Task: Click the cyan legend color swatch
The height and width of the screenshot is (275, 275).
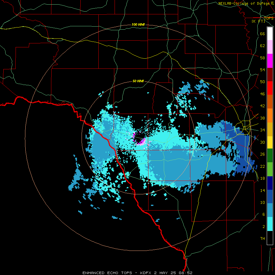Action: [270, 224]
